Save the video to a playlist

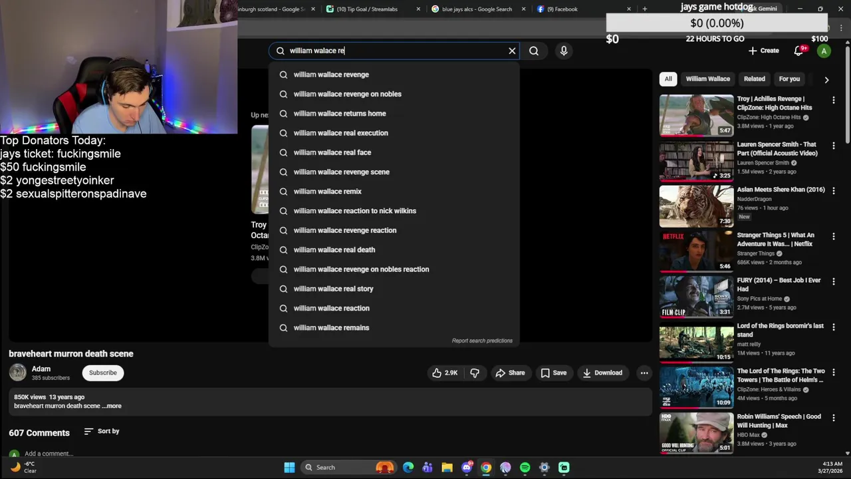(553, 373)
